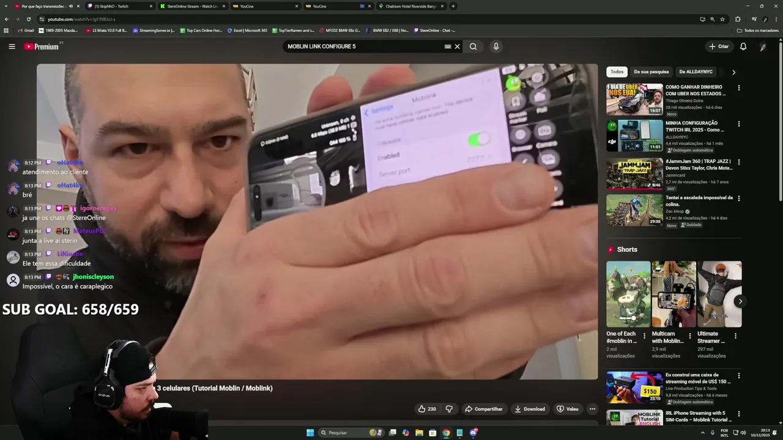
Task: Open Discord from the taskbar
Action: click(x=473, y=433)
